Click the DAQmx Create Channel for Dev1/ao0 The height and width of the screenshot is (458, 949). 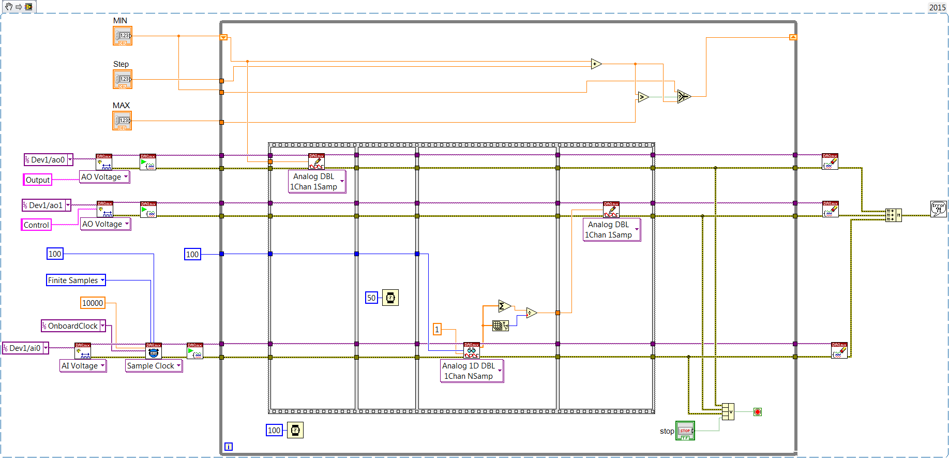104,162
